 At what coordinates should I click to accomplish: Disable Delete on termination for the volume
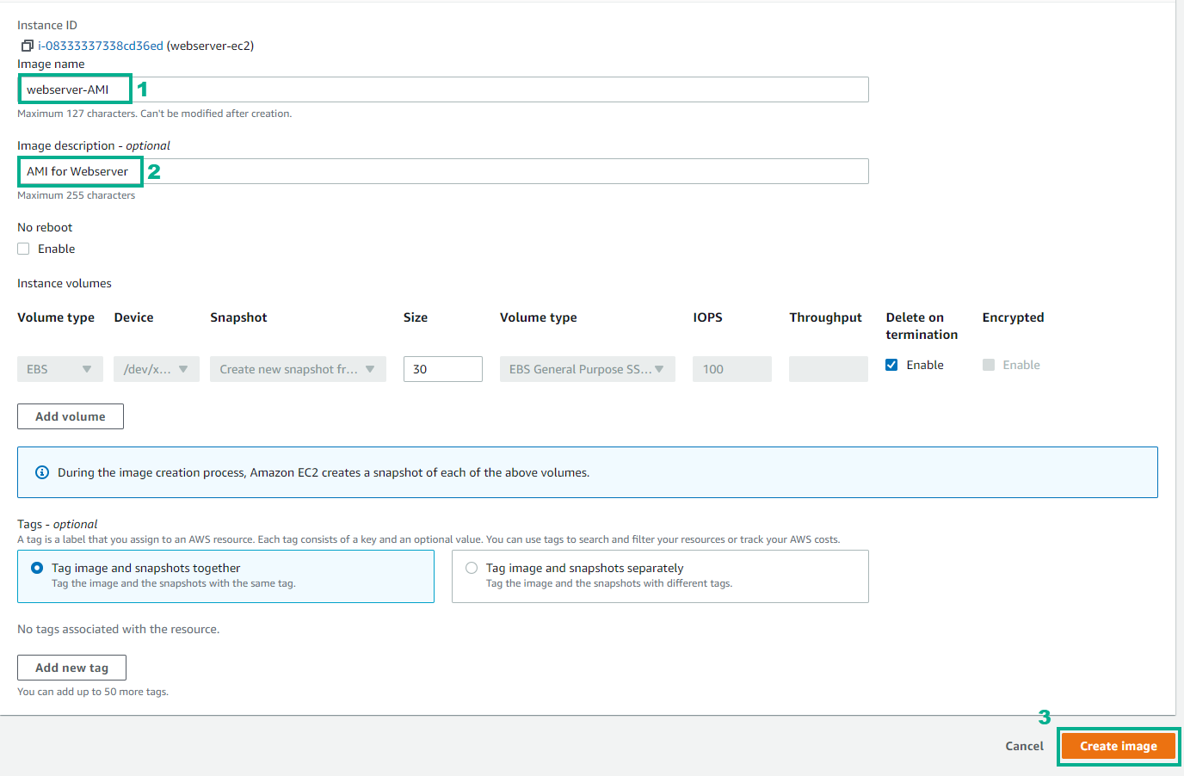[x=892, y=364]
